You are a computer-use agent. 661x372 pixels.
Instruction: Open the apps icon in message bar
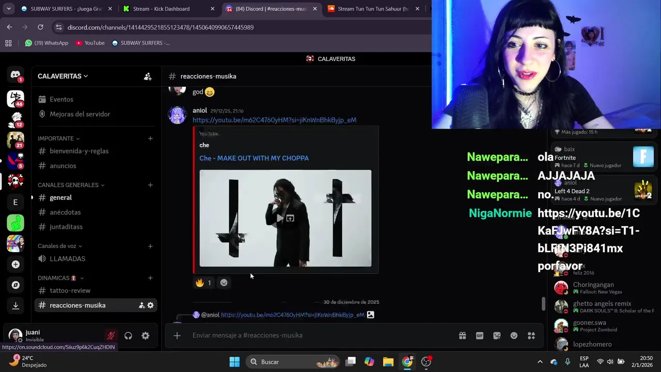click(x=531, y=335)
